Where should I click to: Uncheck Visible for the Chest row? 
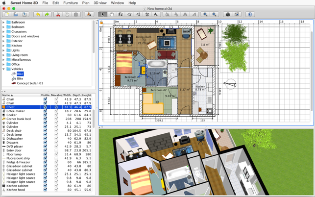tap(46, 107)
